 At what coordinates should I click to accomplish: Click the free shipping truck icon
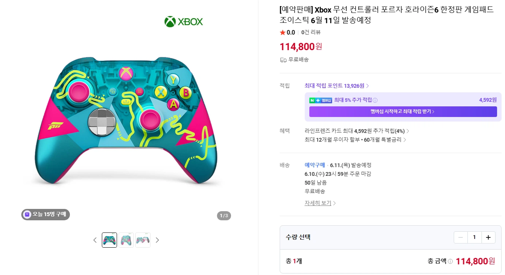pos(283,60)
